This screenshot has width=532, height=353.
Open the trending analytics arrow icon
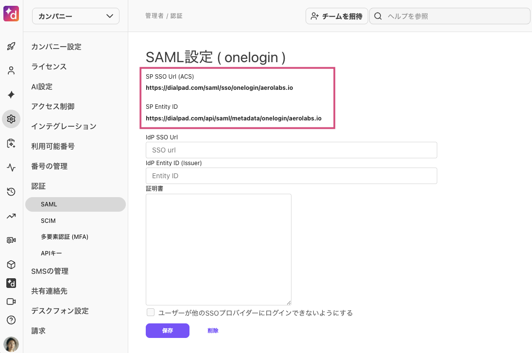11,216
